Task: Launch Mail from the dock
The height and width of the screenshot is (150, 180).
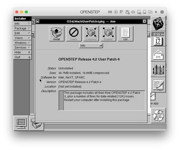Action: pos(158,54)
